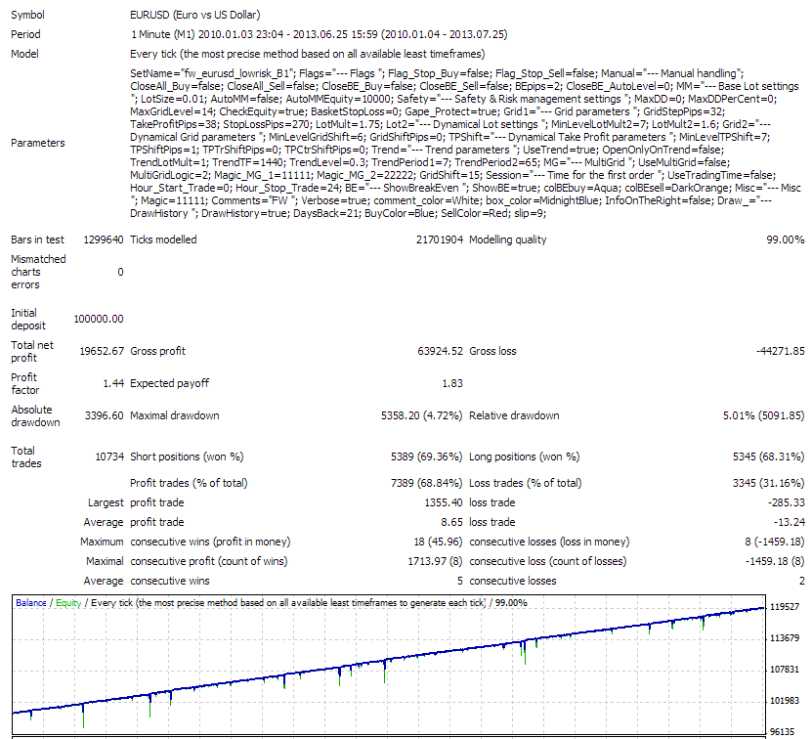This screenshot has width=812, height=739.
Task: Click the Model row label
Action: (24, 54)
